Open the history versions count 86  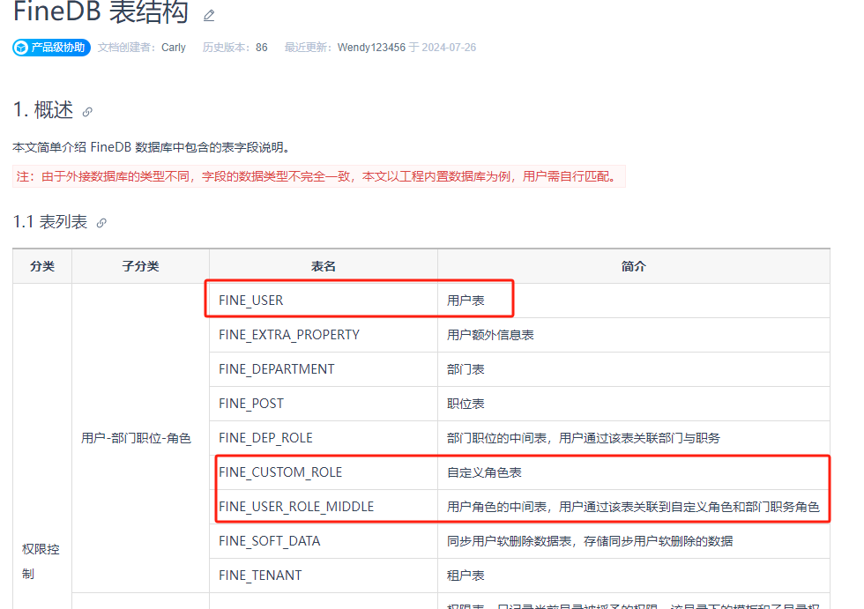click(262, 48)
